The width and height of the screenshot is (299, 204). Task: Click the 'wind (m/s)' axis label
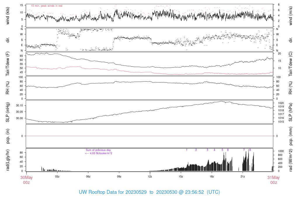click(291, 16)
